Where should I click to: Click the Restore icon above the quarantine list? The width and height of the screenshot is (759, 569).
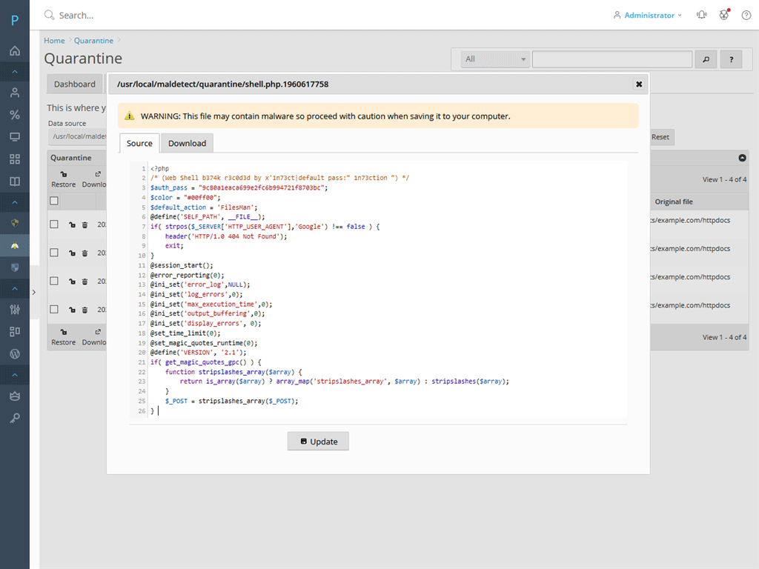(x=63, y=174)
